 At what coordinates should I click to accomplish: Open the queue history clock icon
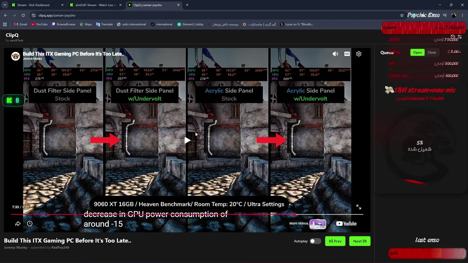[x=453, y=37]
